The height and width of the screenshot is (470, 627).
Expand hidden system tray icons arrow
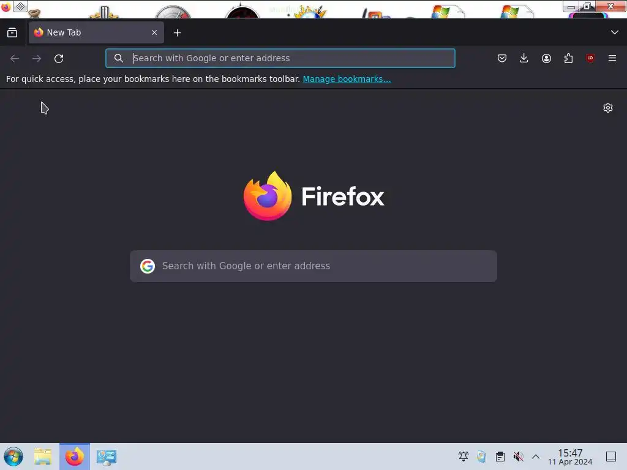536,457
